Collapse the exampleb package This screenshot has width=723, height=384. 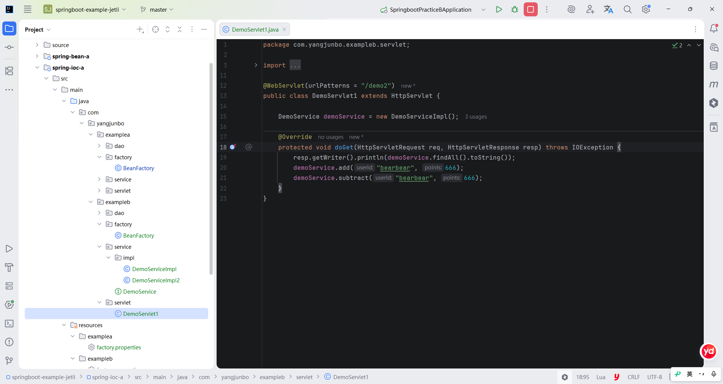click(91, 202)
